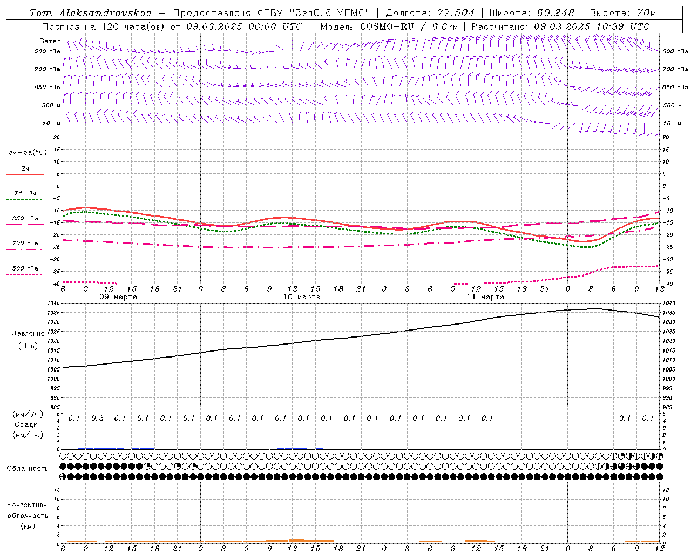Click the 10 марта date label
This screenshot has width=691, height=553.
click(x=302, y=297)
